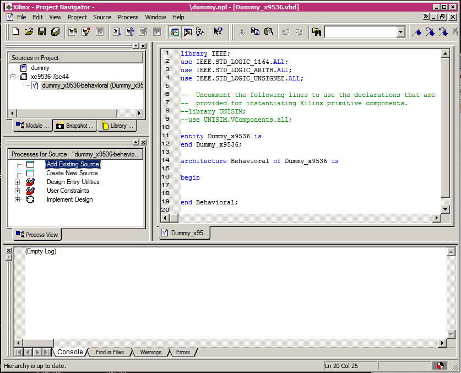Click the Design Entry Utilities toolbox icon

(31, 182)
